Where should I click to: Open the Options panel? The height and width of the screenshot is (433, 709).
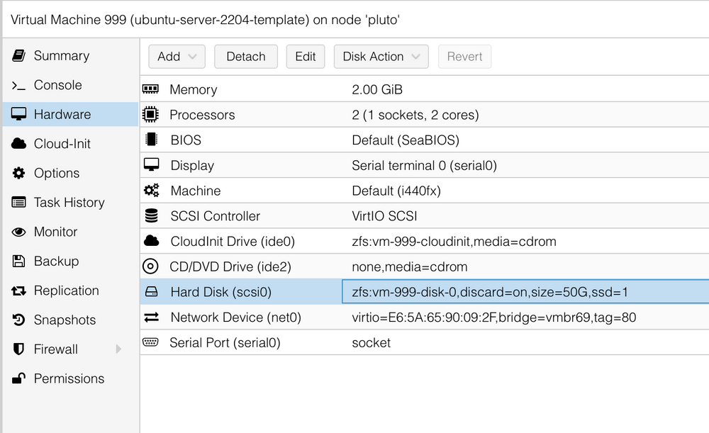tap(56, 173)
